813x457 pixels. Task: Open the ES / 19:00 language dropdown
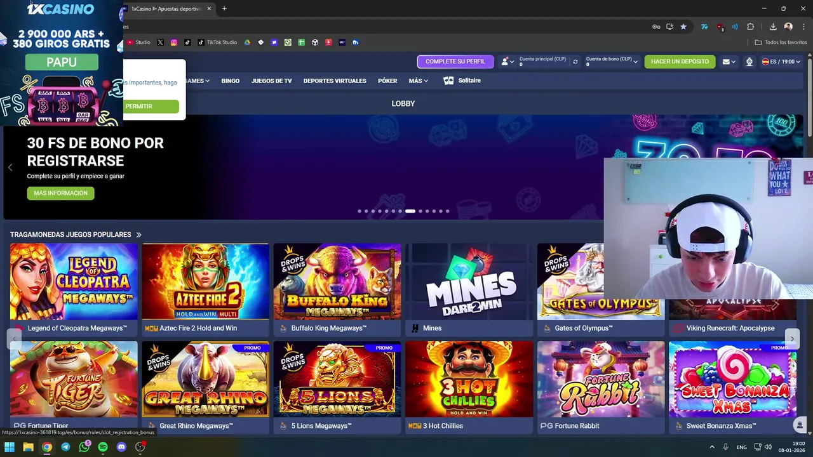pyautogui.click(x=781, y=62)
